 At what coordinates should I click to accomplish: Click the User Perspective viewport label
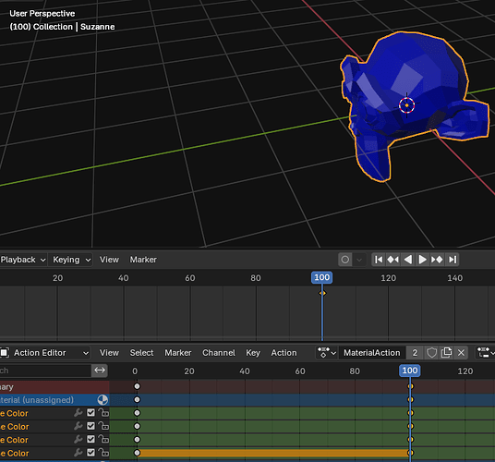[42, 14]
